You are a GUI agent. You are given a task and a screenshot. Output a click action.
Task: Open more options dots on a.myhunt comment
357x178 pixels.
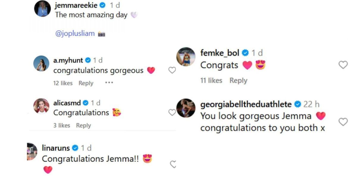(109, 83)
